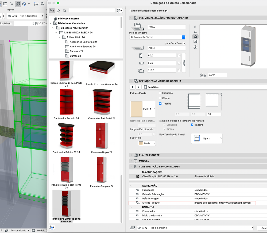267x233 pixels.
Task: Click the library search magnifier icon
Action: coord(65,11)
